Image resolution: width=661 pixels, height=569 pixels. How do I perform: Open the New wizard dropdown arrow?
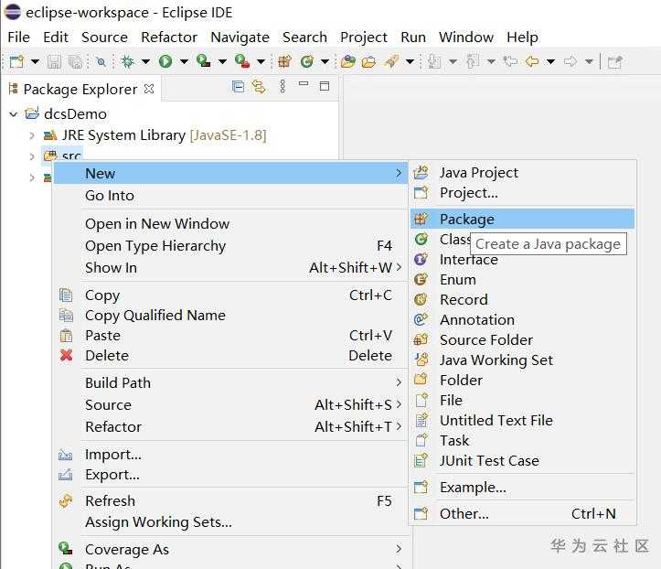coord(36,62)
